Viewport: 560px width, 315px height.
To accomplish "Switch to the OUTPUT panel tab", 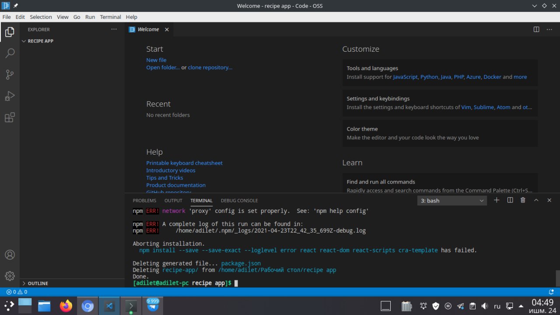I will [173, 200].
